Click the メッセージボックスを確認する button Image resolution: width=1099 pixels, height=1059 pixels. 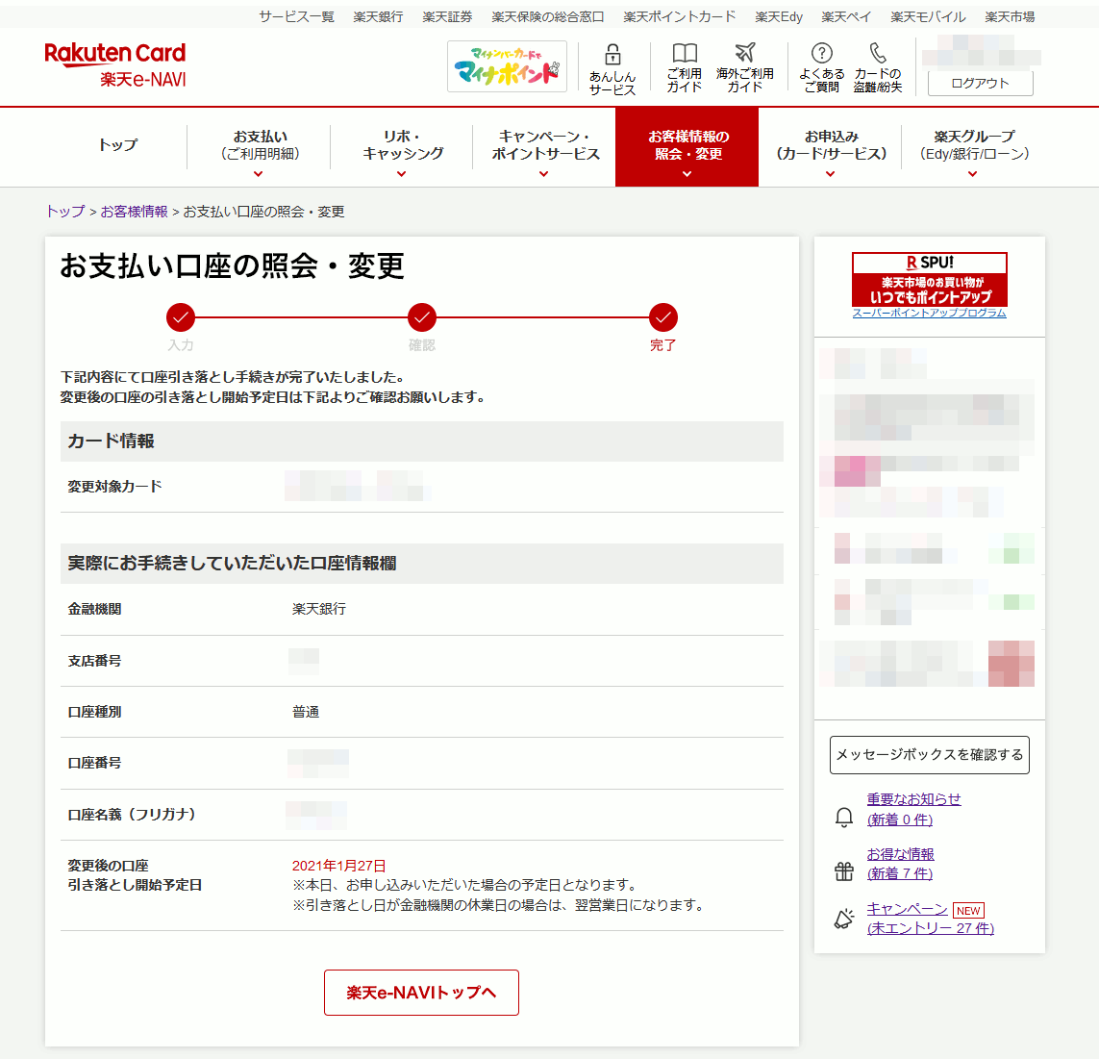point(929,755)
